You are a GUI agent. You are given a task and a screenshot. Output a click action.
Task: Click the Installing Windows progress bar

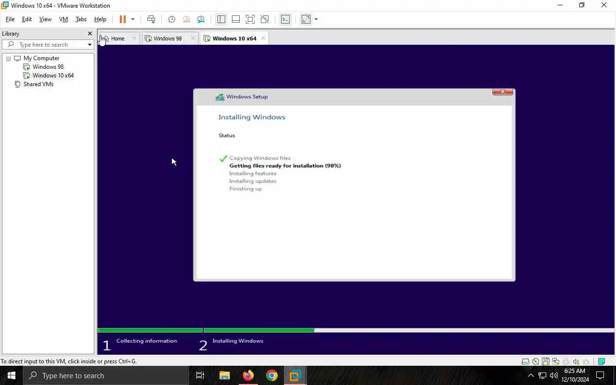(409, 330)
